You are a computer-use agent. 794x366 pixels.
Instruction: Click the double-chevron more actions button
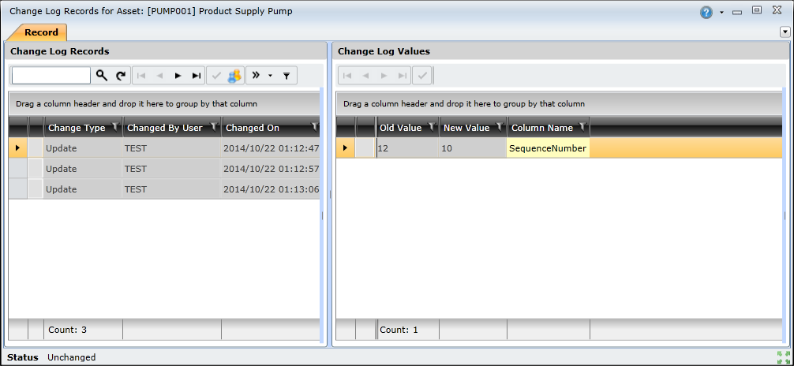point(257,76)
